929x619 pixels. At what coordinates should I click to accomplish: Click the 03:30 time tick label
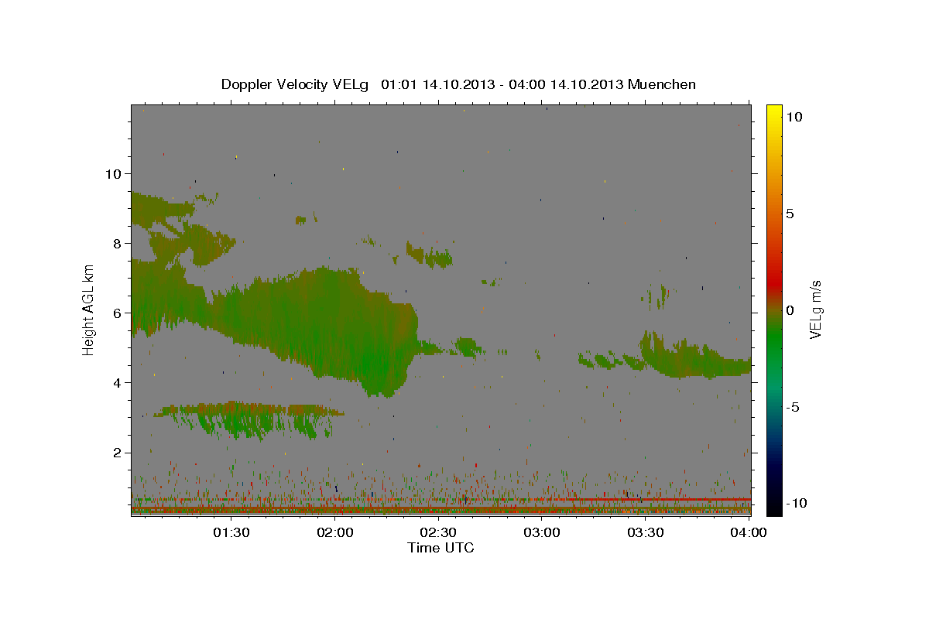coord(646,532)
